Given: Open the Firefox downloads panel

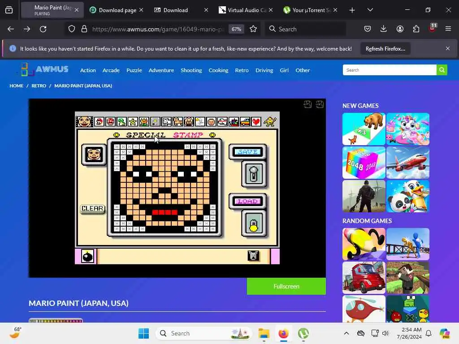Looking at the screenshot, I should tap(384, 29).
